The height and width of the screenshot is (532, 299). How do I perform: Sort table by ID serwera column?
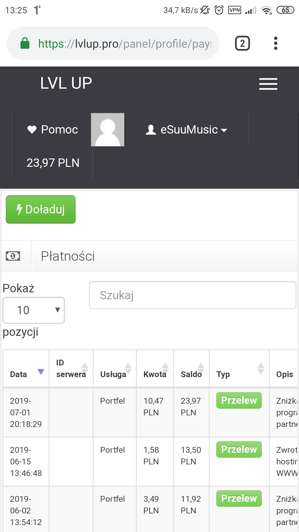(71, 369)
